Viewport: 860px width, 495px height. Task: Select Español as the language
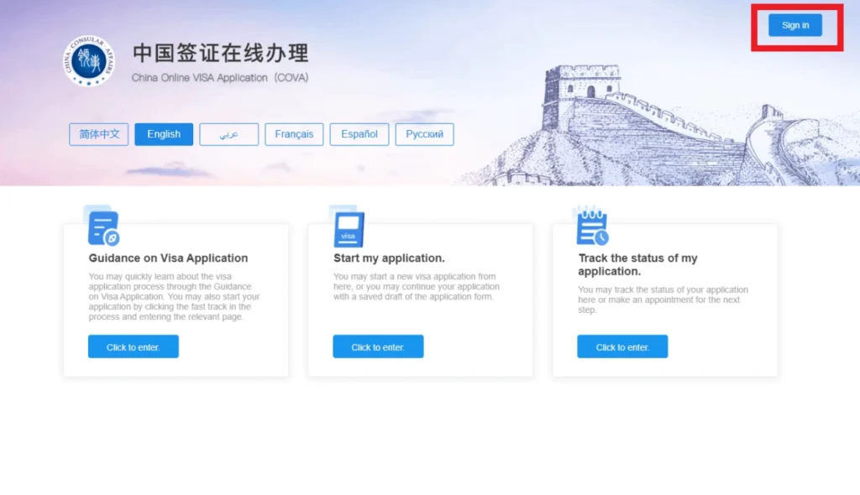[359, 134]
